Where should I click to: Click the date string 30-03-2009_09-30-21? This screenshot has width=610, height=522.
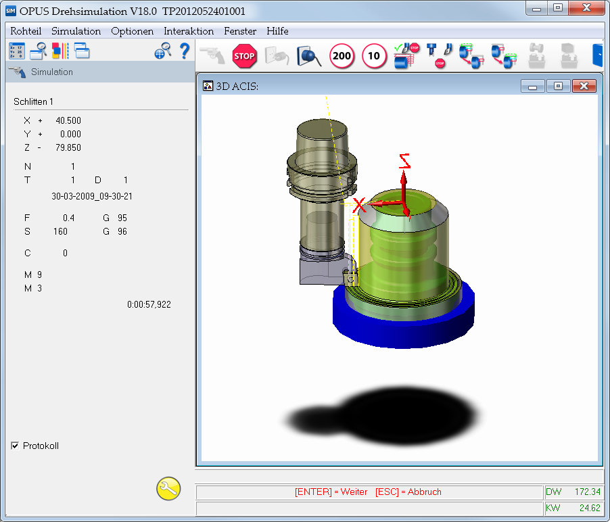point(92,197)
